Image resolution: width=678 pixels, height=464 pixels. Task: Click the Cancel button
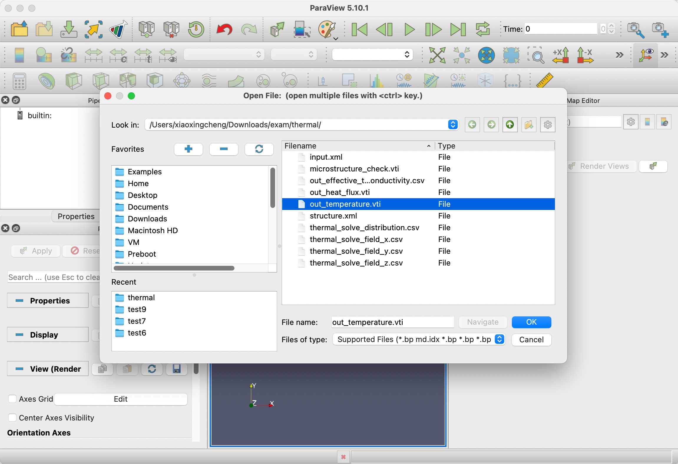[x=531, y=340]
